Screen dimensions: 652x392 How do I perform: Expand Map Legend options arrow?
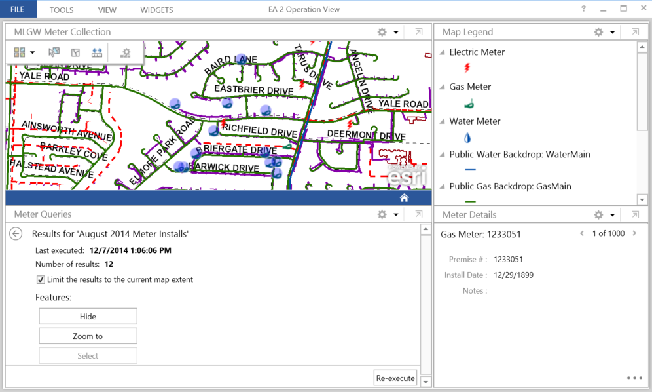click(x=613, y=33)
